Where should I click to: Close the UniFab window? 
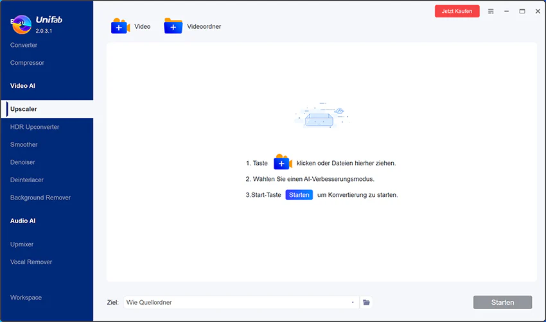pyautogui.click(x=538, y=11)
